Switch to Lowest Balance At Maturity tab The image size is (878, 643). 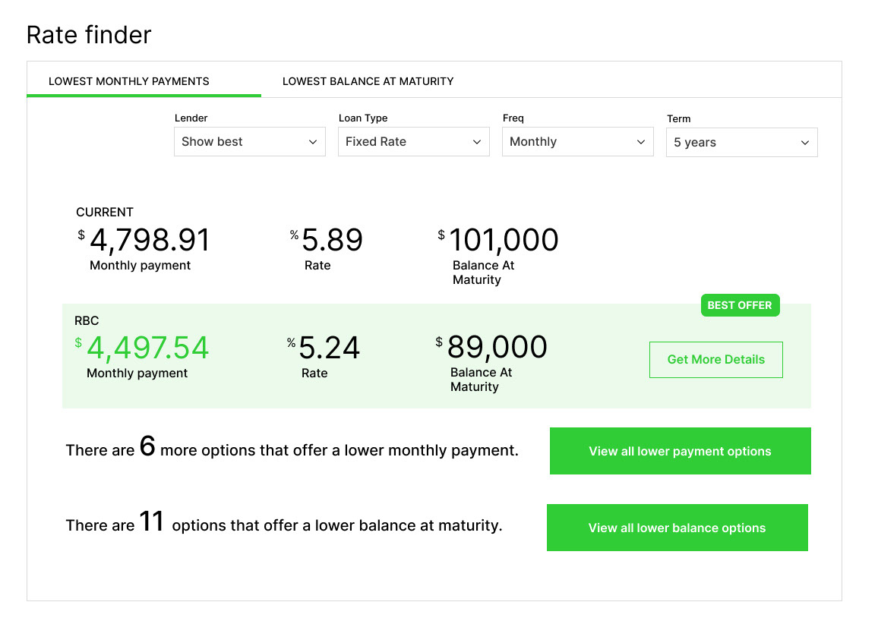(x=368, y=81)
